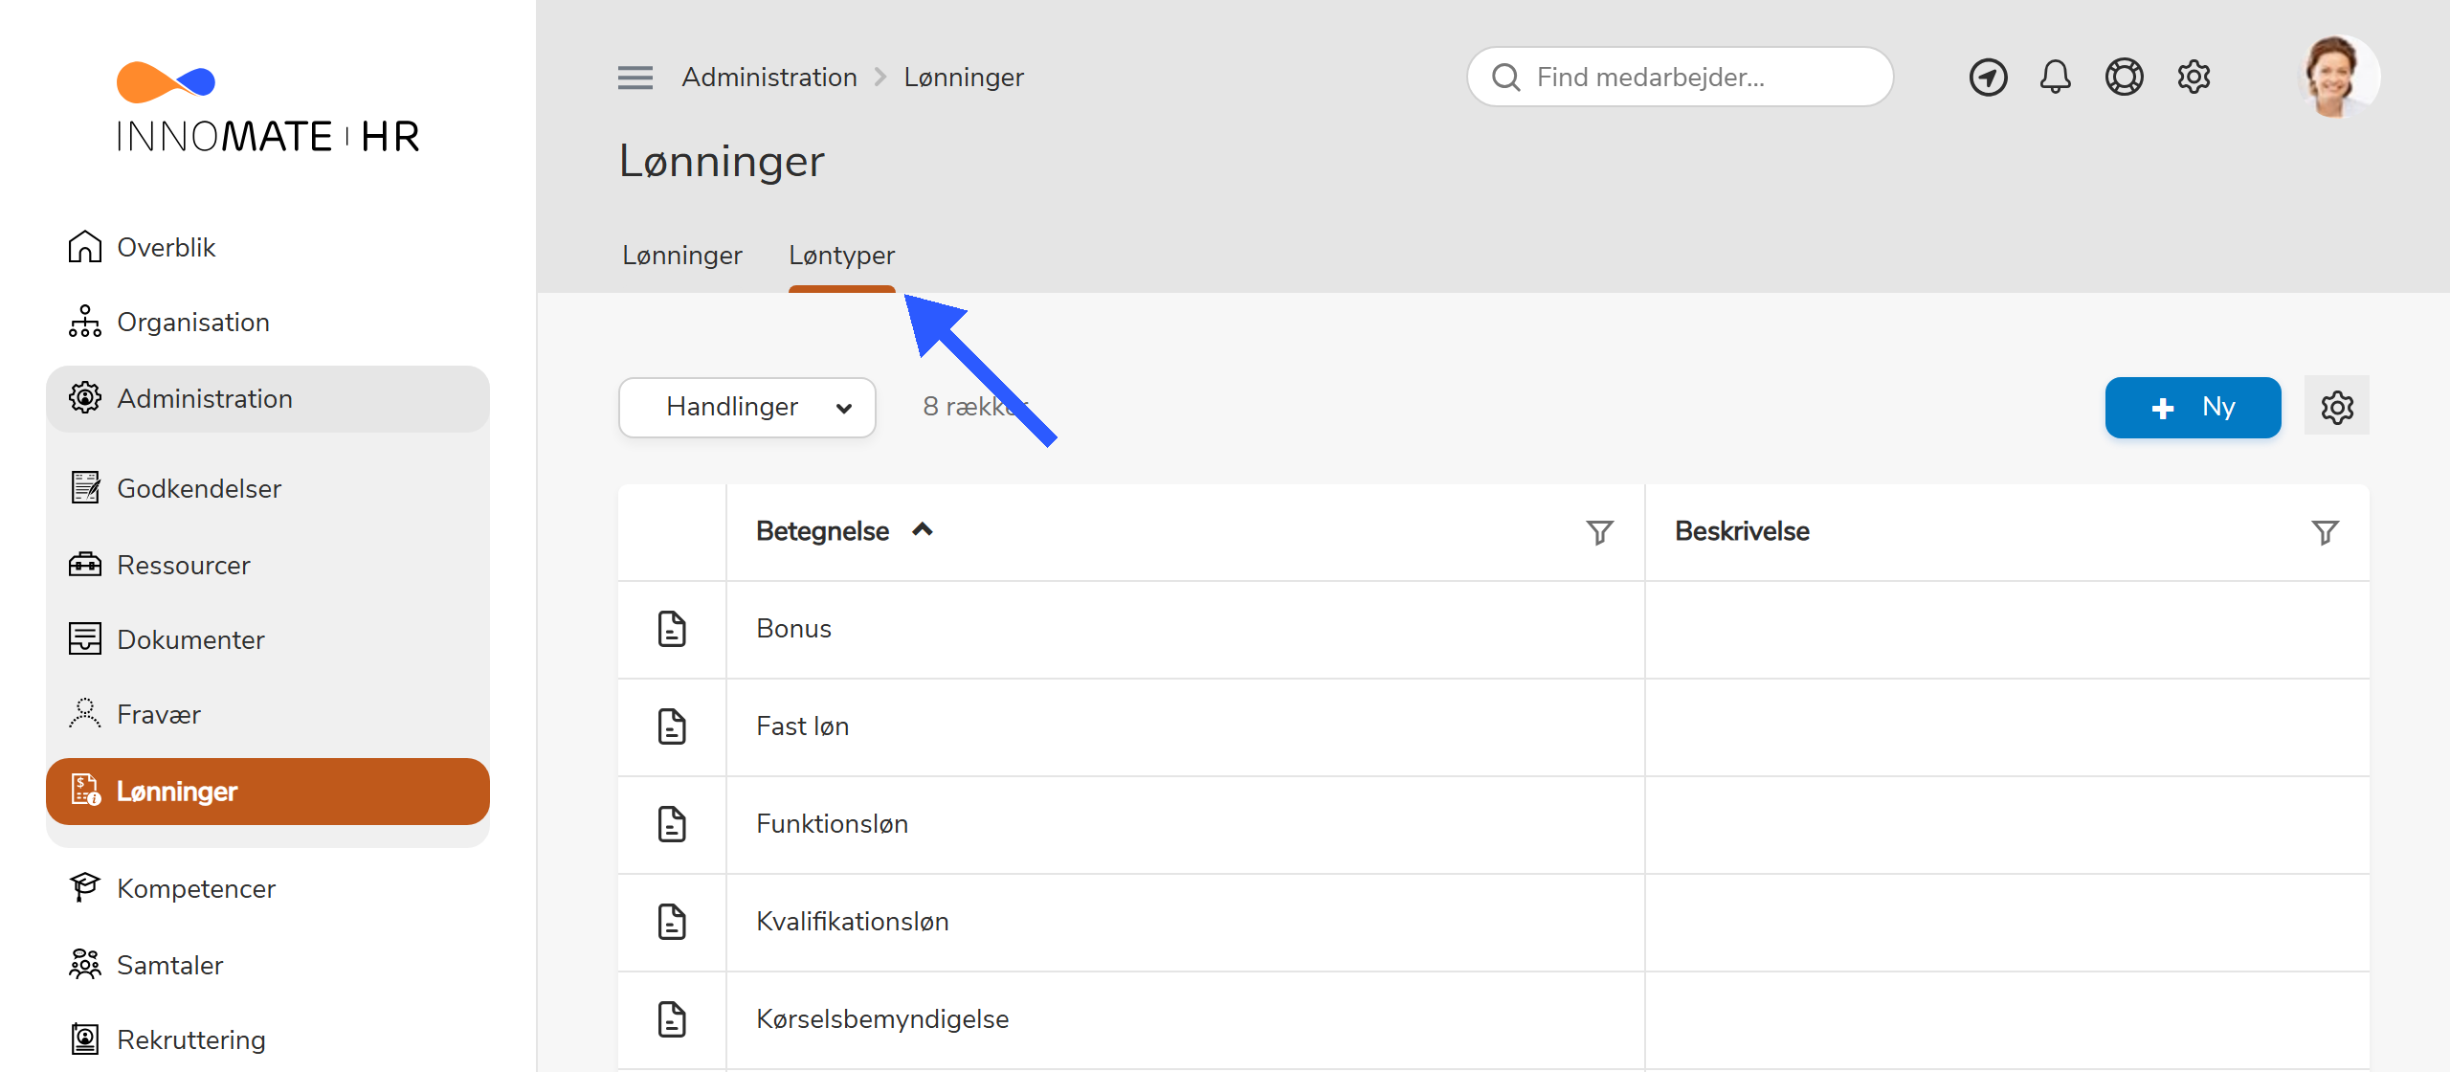The height and width of the screenshot is (1072, 2450).
Task: Select the Bonus row text
Action: 793,629
